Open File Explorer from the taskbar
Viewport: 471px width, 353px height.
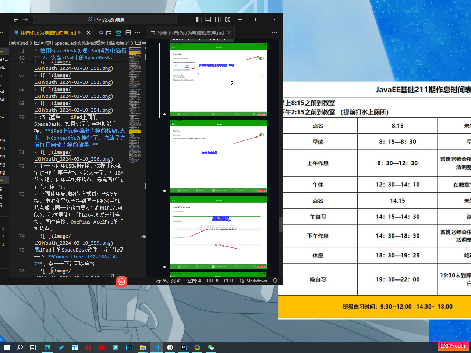click(x=143, y=347)
